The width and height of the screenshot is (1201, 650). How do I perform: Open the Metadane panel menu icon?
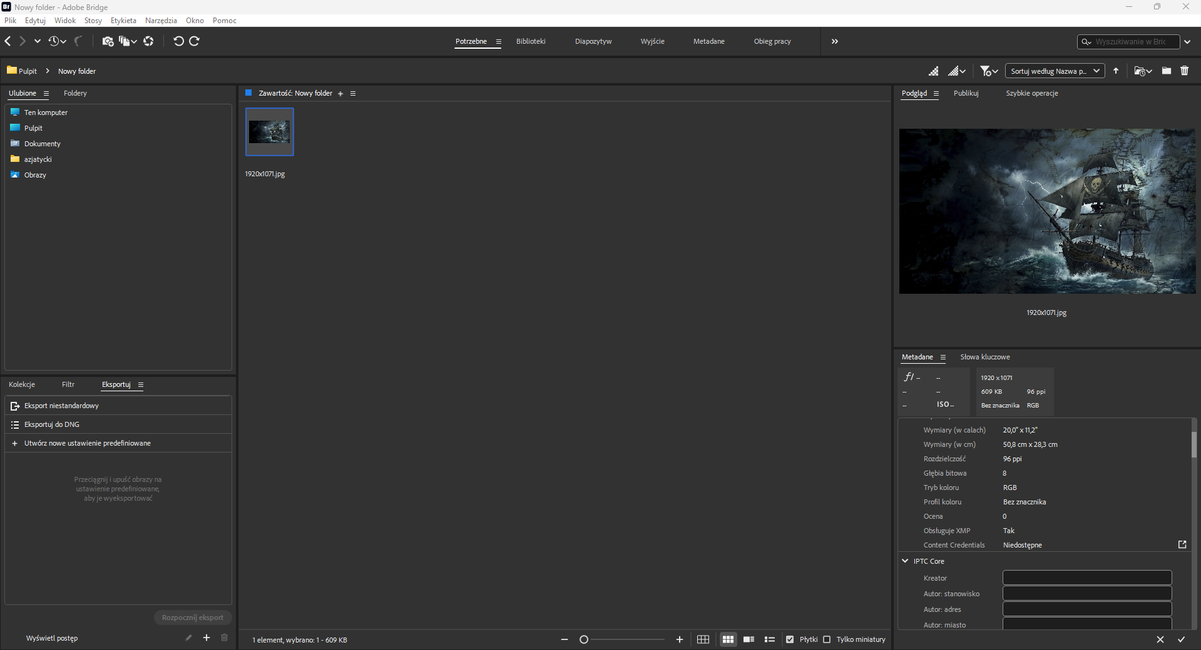[943, 357]
